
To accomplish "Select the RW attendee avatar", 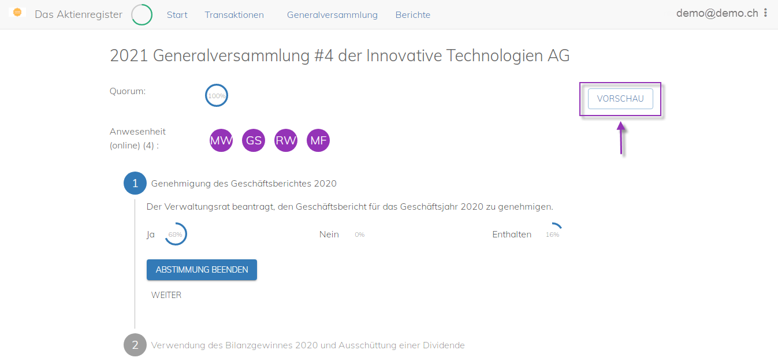I will (286, 140).
